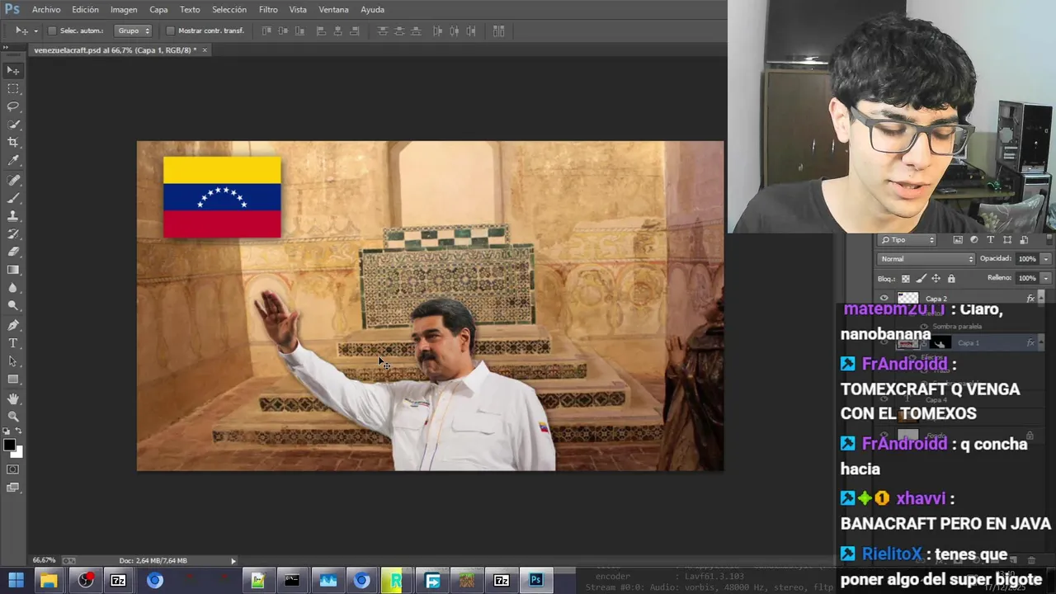The image size is (1056, 594).
Task: Change screen mode from the toolbox
Action: tap(13, 488)
